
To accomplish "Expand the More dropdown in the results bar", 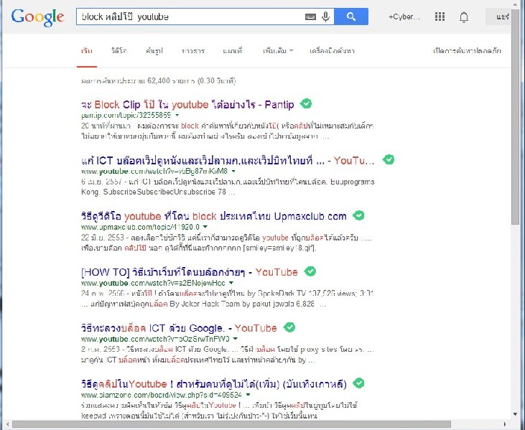I will point(278,51).
